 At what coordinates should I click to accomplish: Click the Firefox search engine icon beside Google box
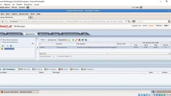click(133, 21)
